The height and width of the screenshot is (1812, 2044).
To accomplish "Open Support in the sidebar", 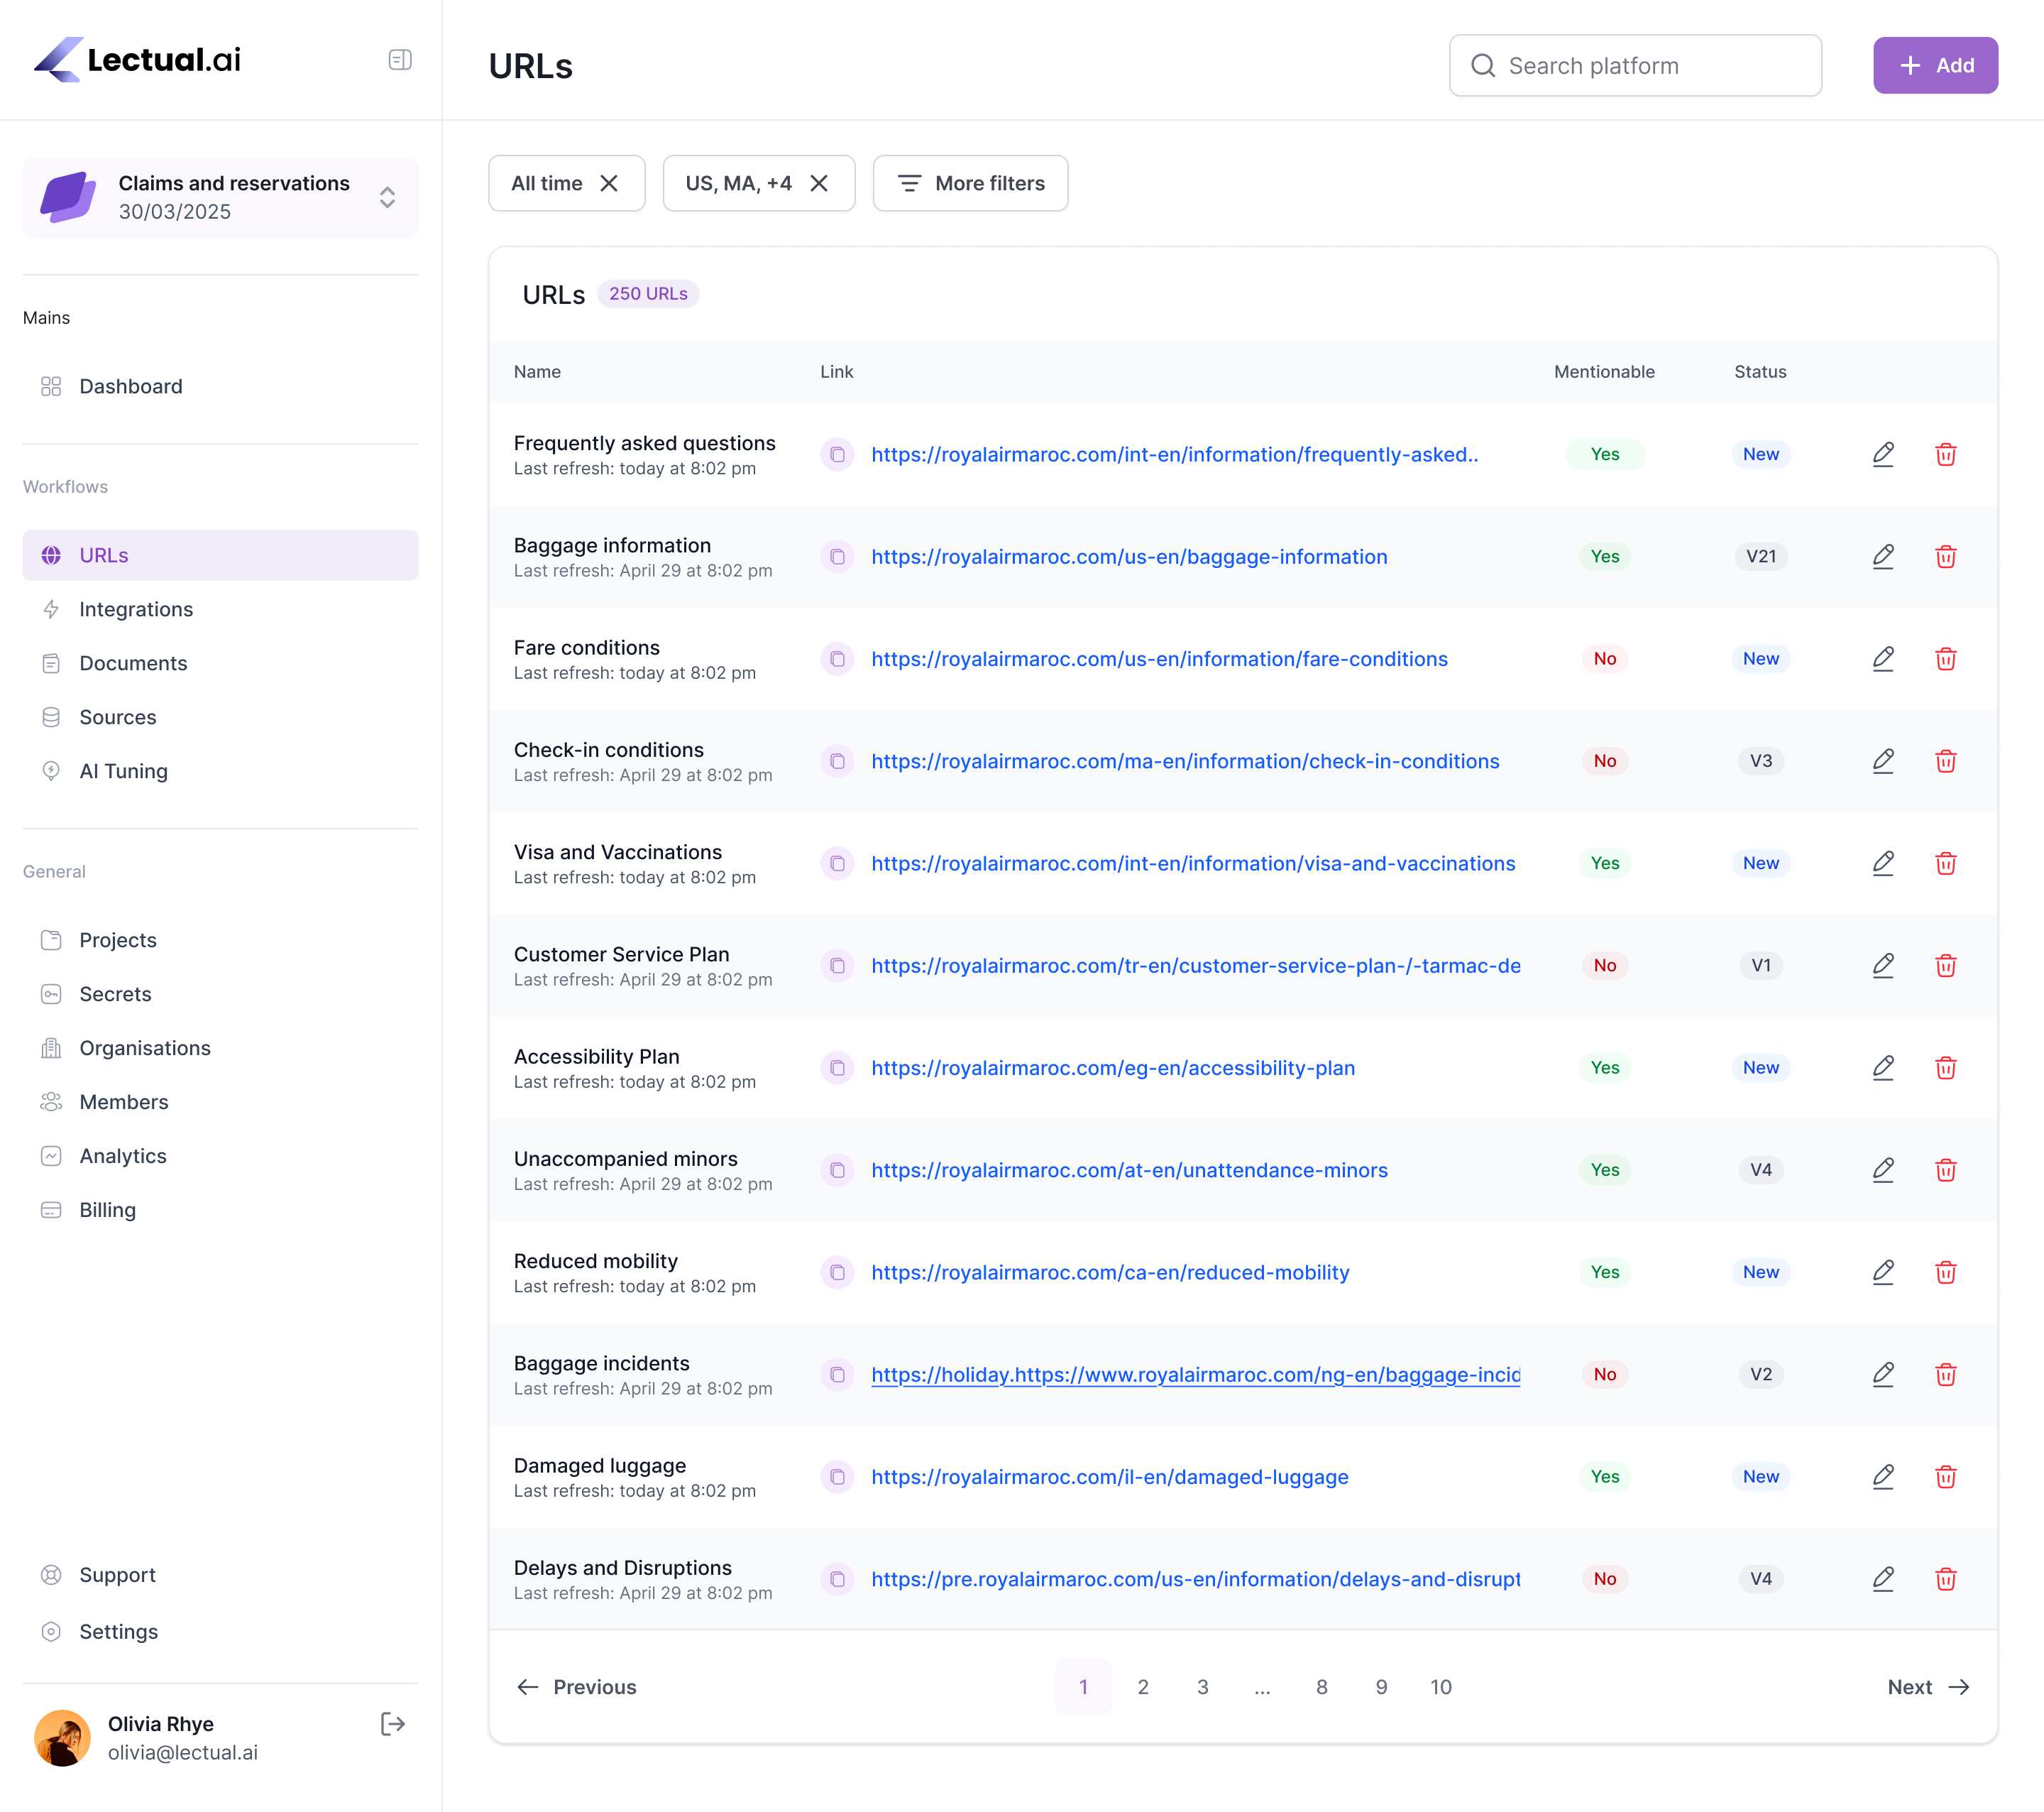I will (x=220, y=1575).
